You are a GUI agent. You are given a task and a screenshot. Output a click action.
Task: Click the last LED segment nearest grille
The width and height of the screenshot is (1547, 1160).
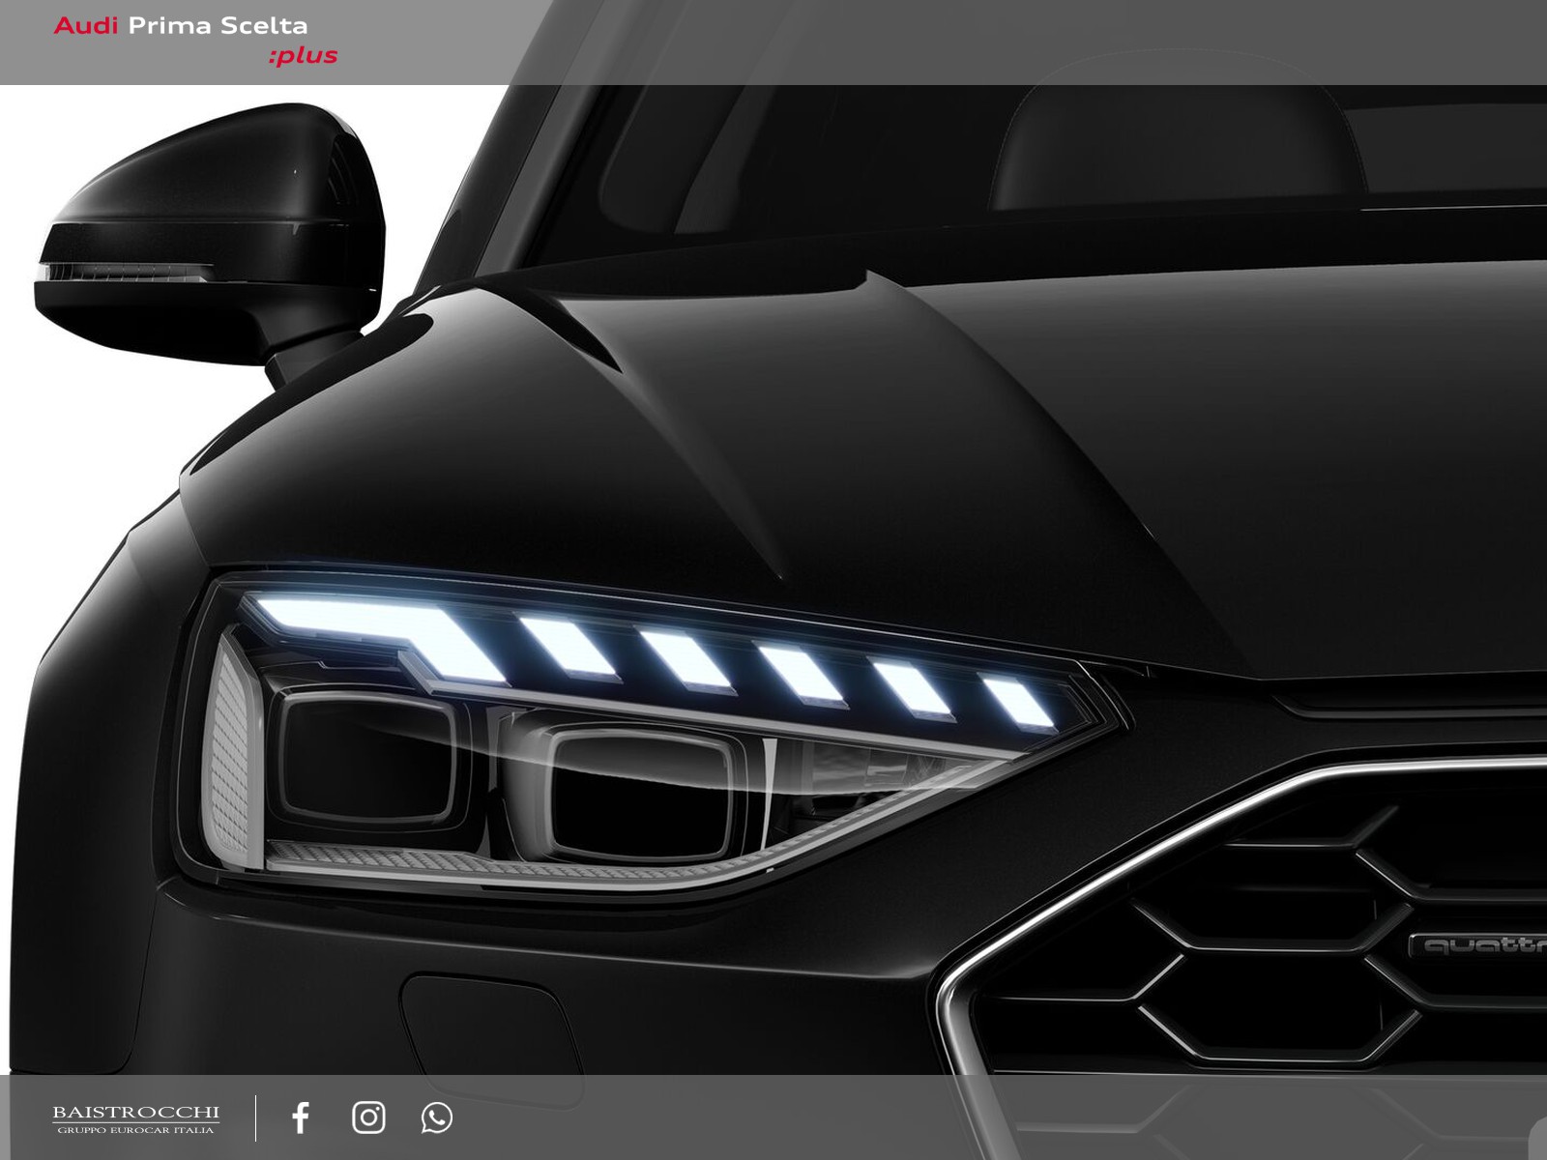click(1018, 701)
